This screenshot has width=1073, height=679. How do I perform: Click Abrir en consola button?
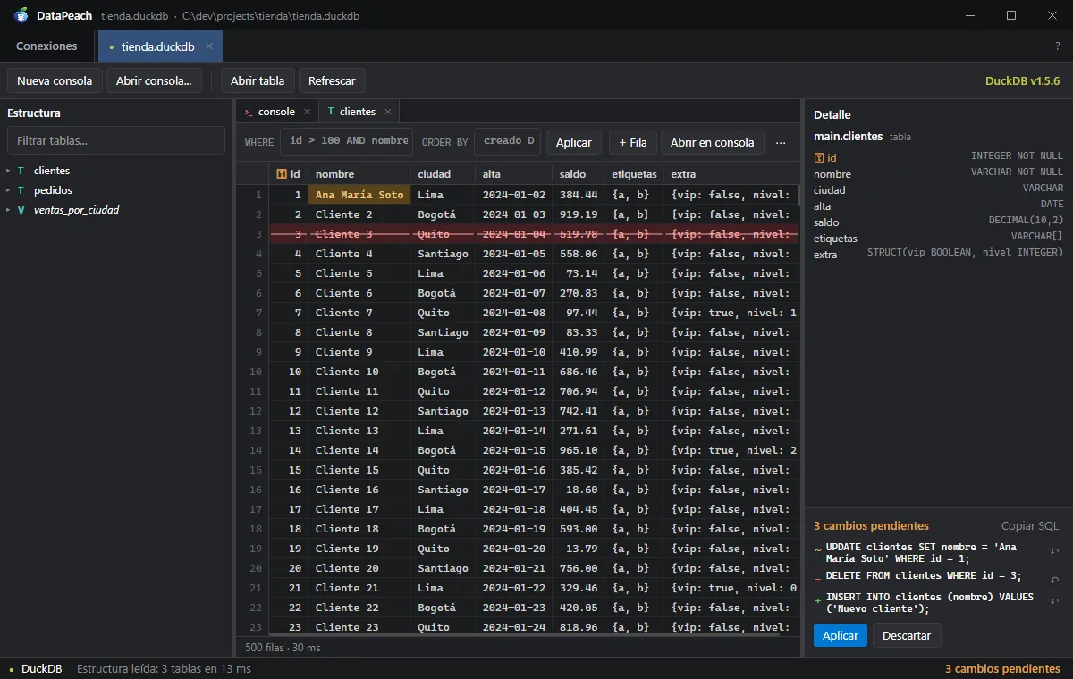(713, 142)
